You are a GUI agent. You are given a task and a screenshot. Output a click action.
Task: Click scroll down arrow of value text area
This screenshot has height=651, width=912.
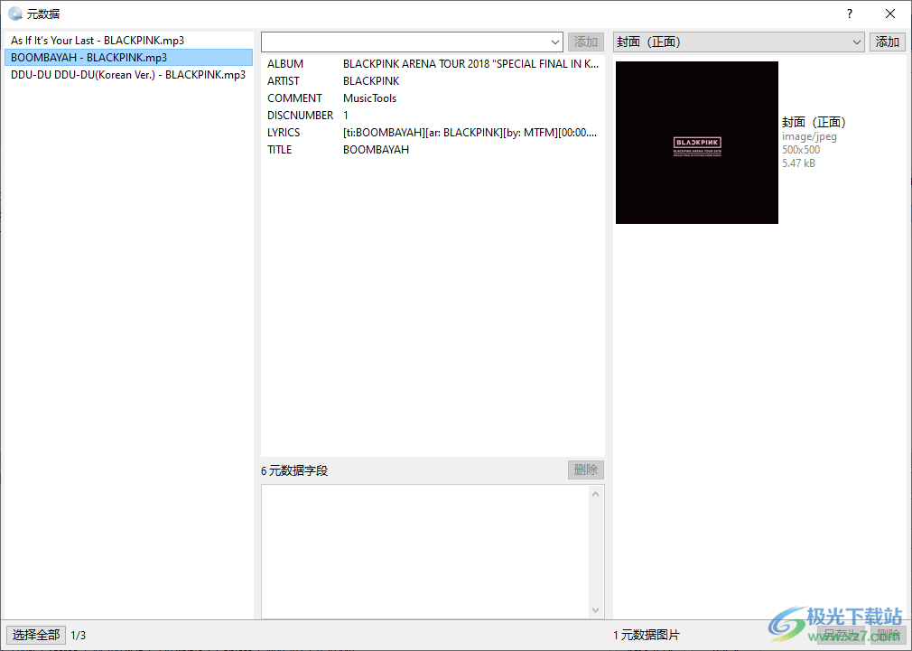595,609
